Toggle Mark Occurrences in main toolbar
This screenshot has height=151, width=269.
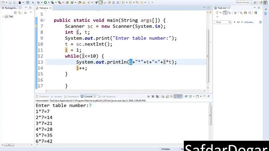tap(101, 3)
